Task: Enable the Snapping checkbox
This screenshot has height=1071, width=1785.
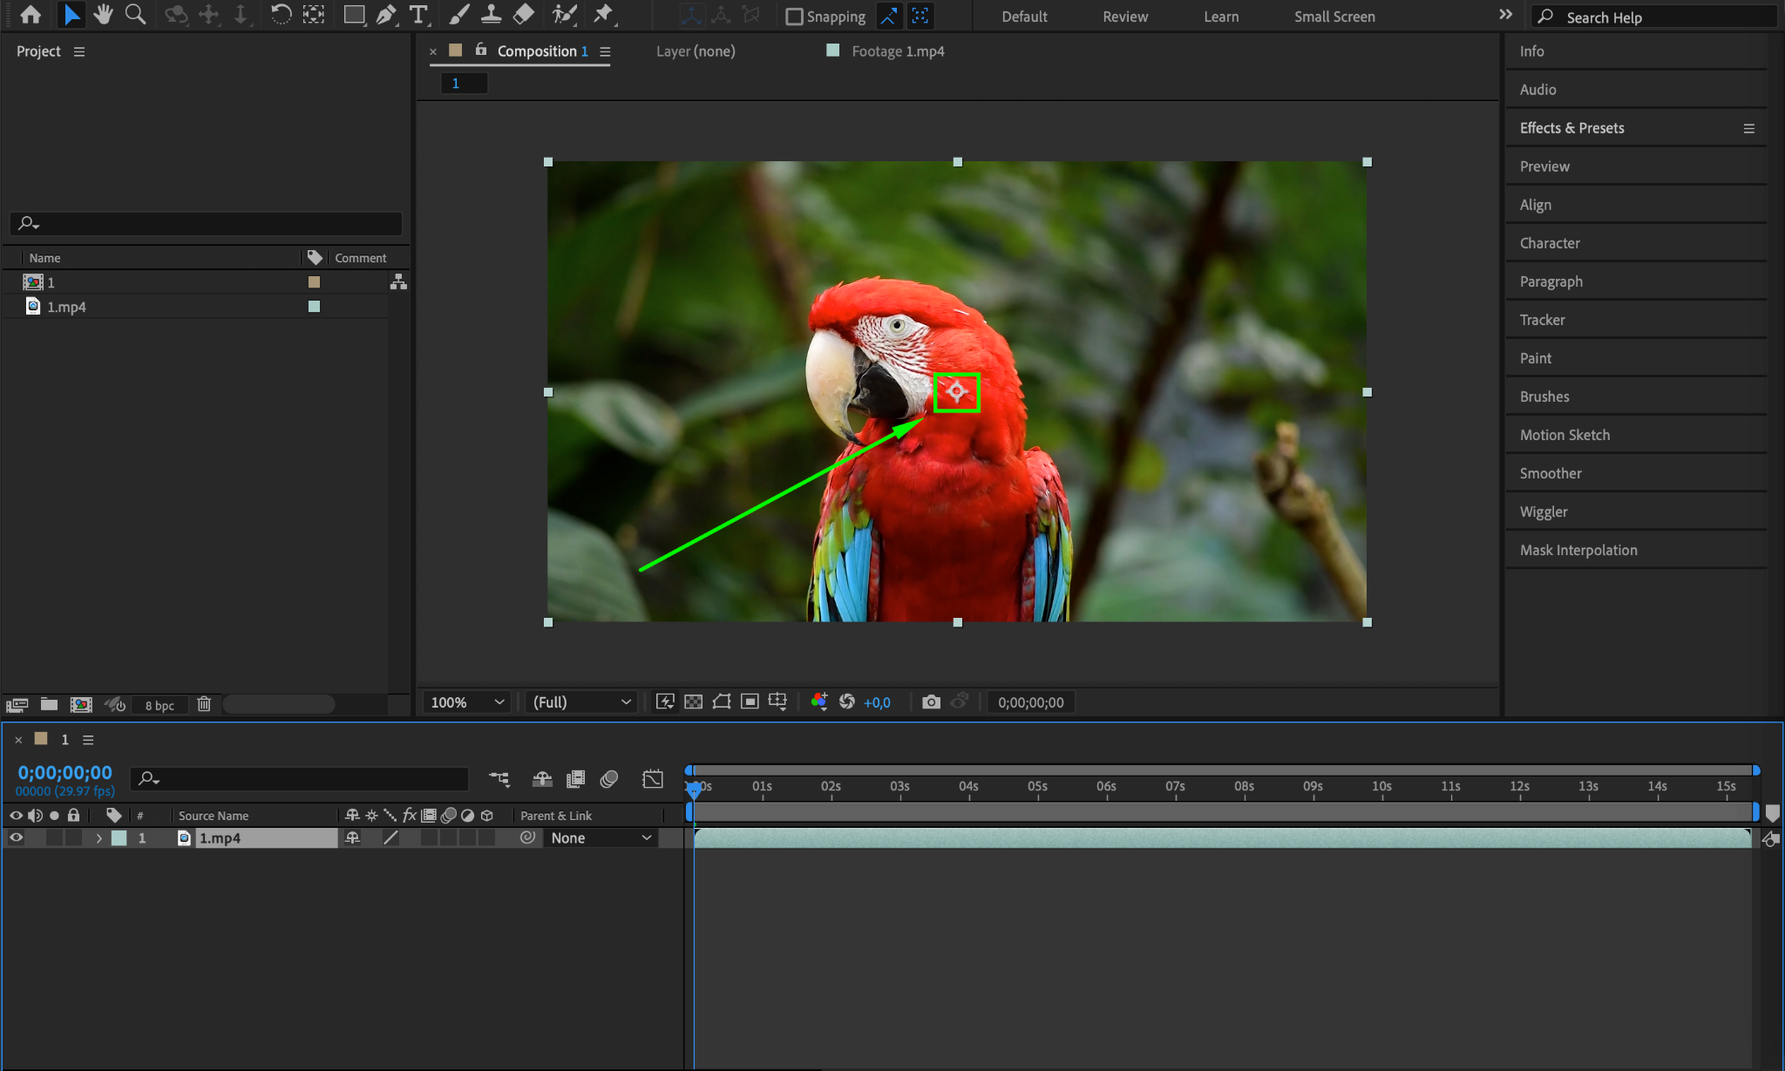Action: (x=794, y=17)
